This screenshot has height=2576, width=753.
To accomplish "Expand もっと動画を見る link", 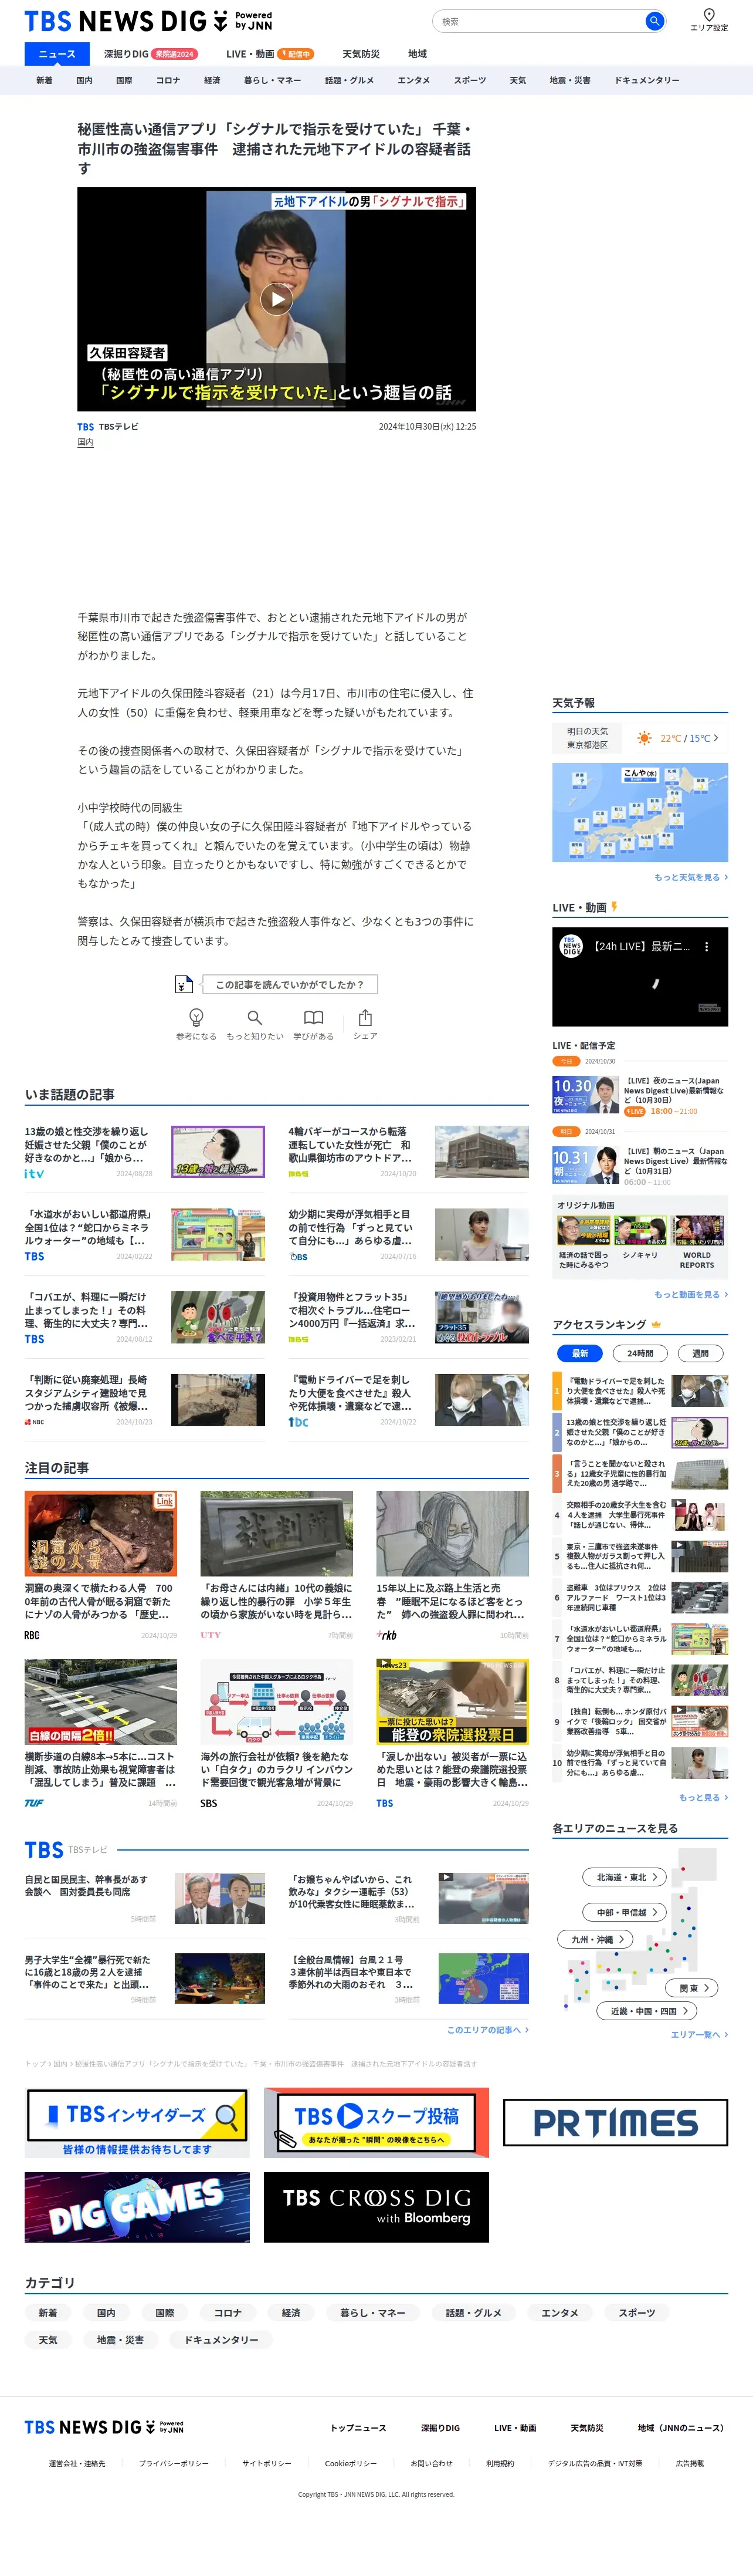I will click(691, 1294).
